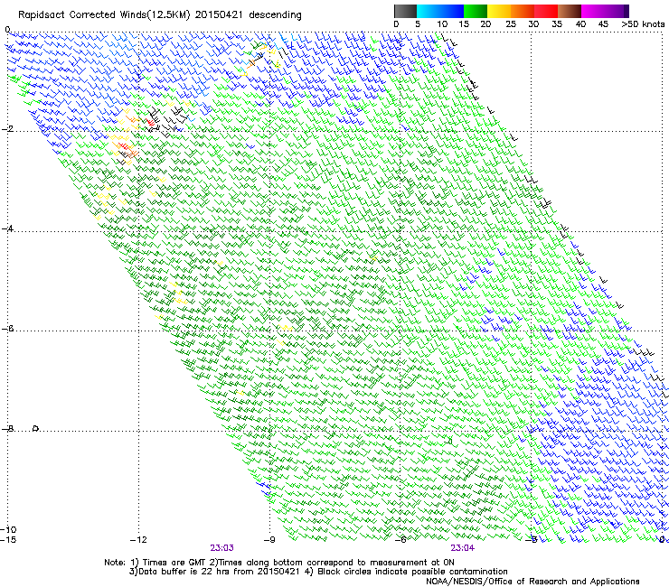The image size is (669, 587).
Task: Click the '>50 knots' legend label
Action: pos(643,24)
